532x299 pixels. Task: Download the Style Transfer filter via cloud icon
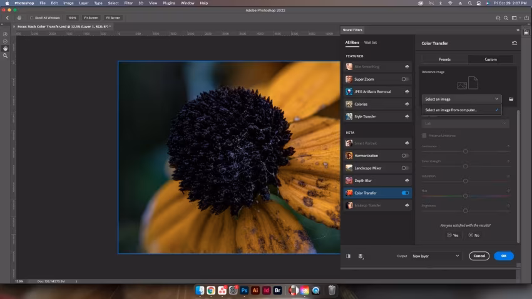coord(406,116)
